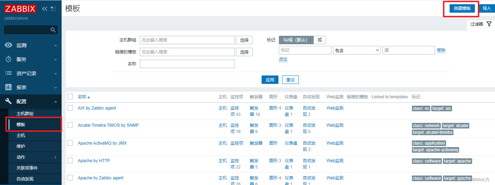Open 自动发现 2 for AIX row
This screenshot has height=185, width=495.
point(309,111)
